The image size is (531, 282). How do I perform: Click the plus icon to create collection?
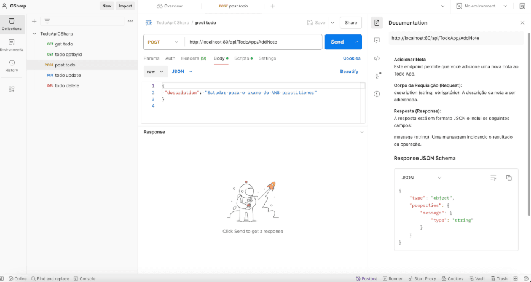click(x=34, y=22)
